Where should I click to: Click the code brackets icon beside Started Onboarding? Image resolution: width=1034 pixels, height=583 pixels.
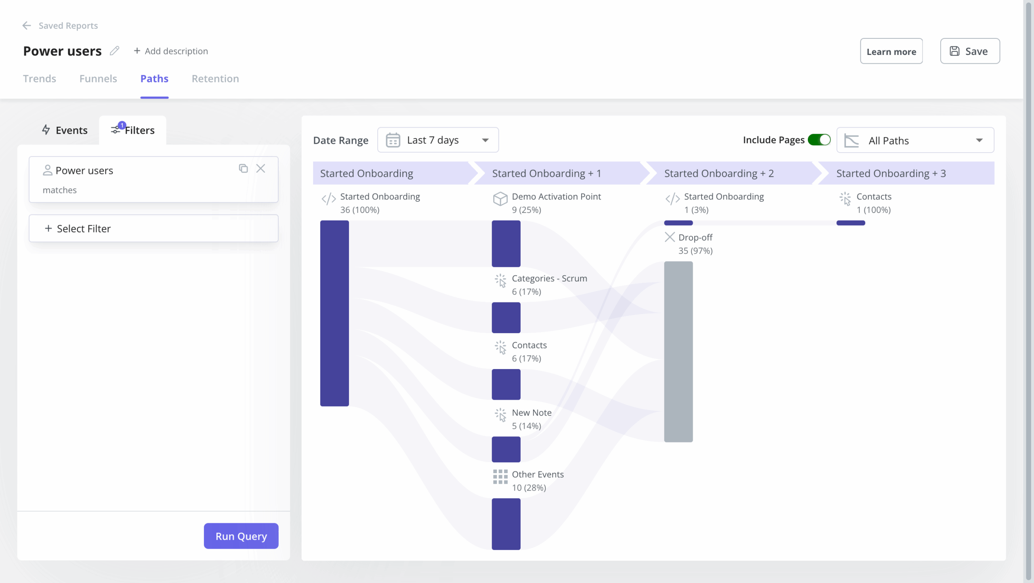pos(328,199)
